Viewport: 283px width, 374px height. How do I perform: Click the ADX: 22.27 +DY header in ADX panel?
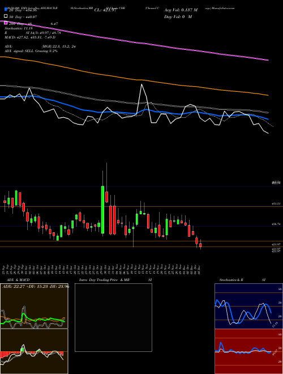pyautogui.click(x=36, y=286)
